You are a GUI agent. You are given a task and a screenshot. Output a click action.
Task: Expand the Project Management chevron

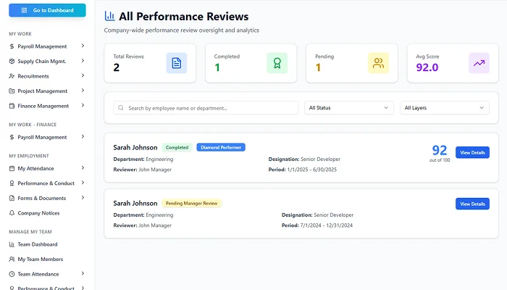83,91
